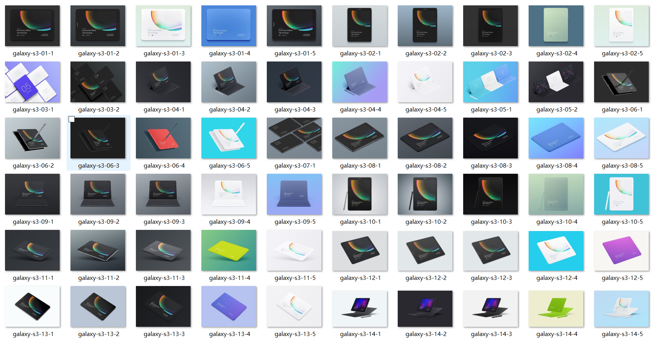Select the red tablet galaxy-s3-06-4 thumbnail

click(163, 138)
